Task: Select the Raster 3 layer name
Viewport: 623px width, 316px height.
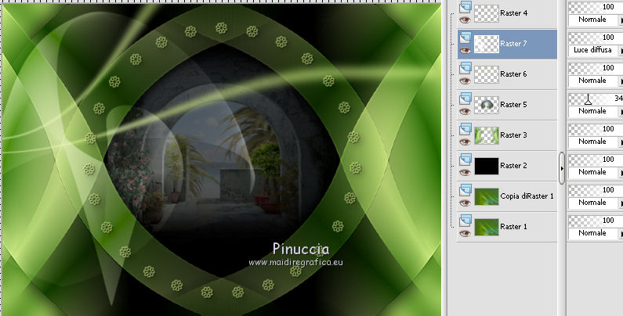Action: (x=514, y=135)
